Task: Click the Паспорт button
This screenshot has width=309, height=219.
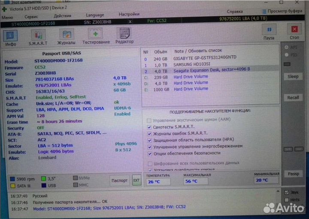Action: 119,180
